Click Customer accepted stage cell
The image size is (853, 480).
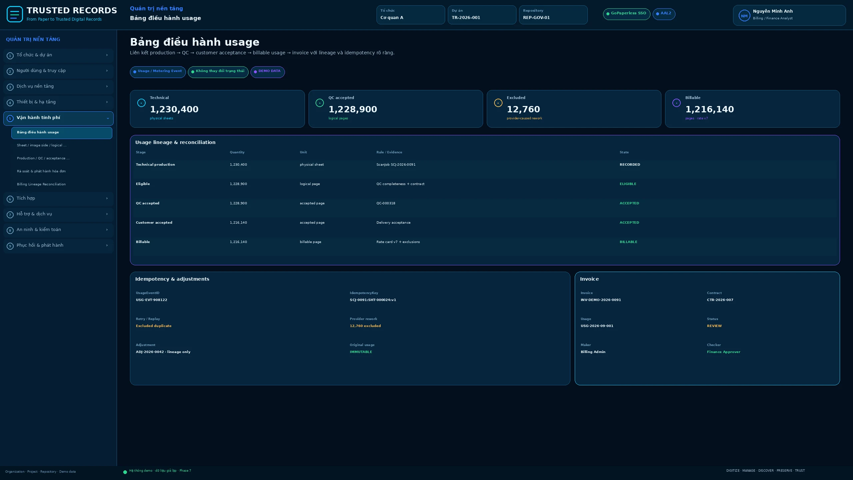154,223
